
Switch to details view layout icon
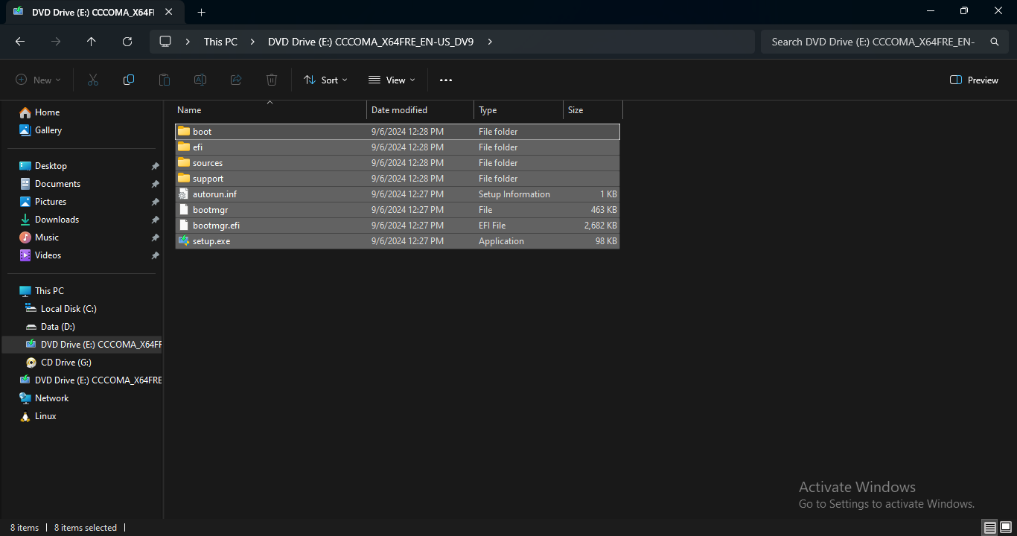pyautogui.click(x=989, y=528)
